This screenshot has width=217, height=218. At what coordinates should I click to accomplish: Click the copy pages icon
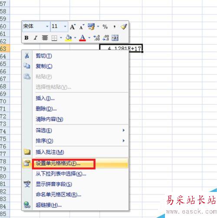click(27, 66)
